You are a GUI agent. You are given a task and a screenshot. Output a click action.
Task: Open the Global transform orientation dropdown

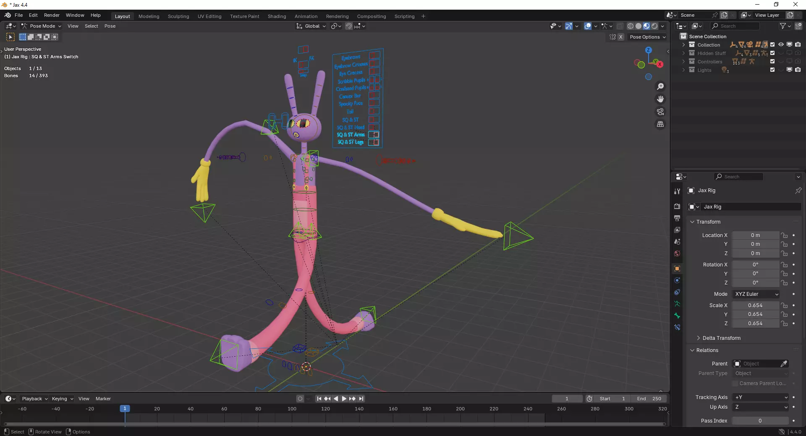tap(311, 26)
